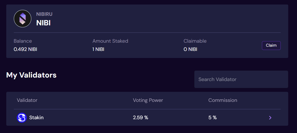Open the Stakin validator name
The width and height of the screenshot is (297, 133).
[36, 118]
